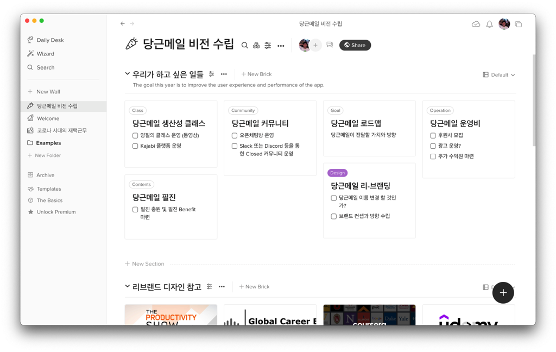Add a member with the plus circle
Screen dimensions: 556x352
[x=315, y=45]
